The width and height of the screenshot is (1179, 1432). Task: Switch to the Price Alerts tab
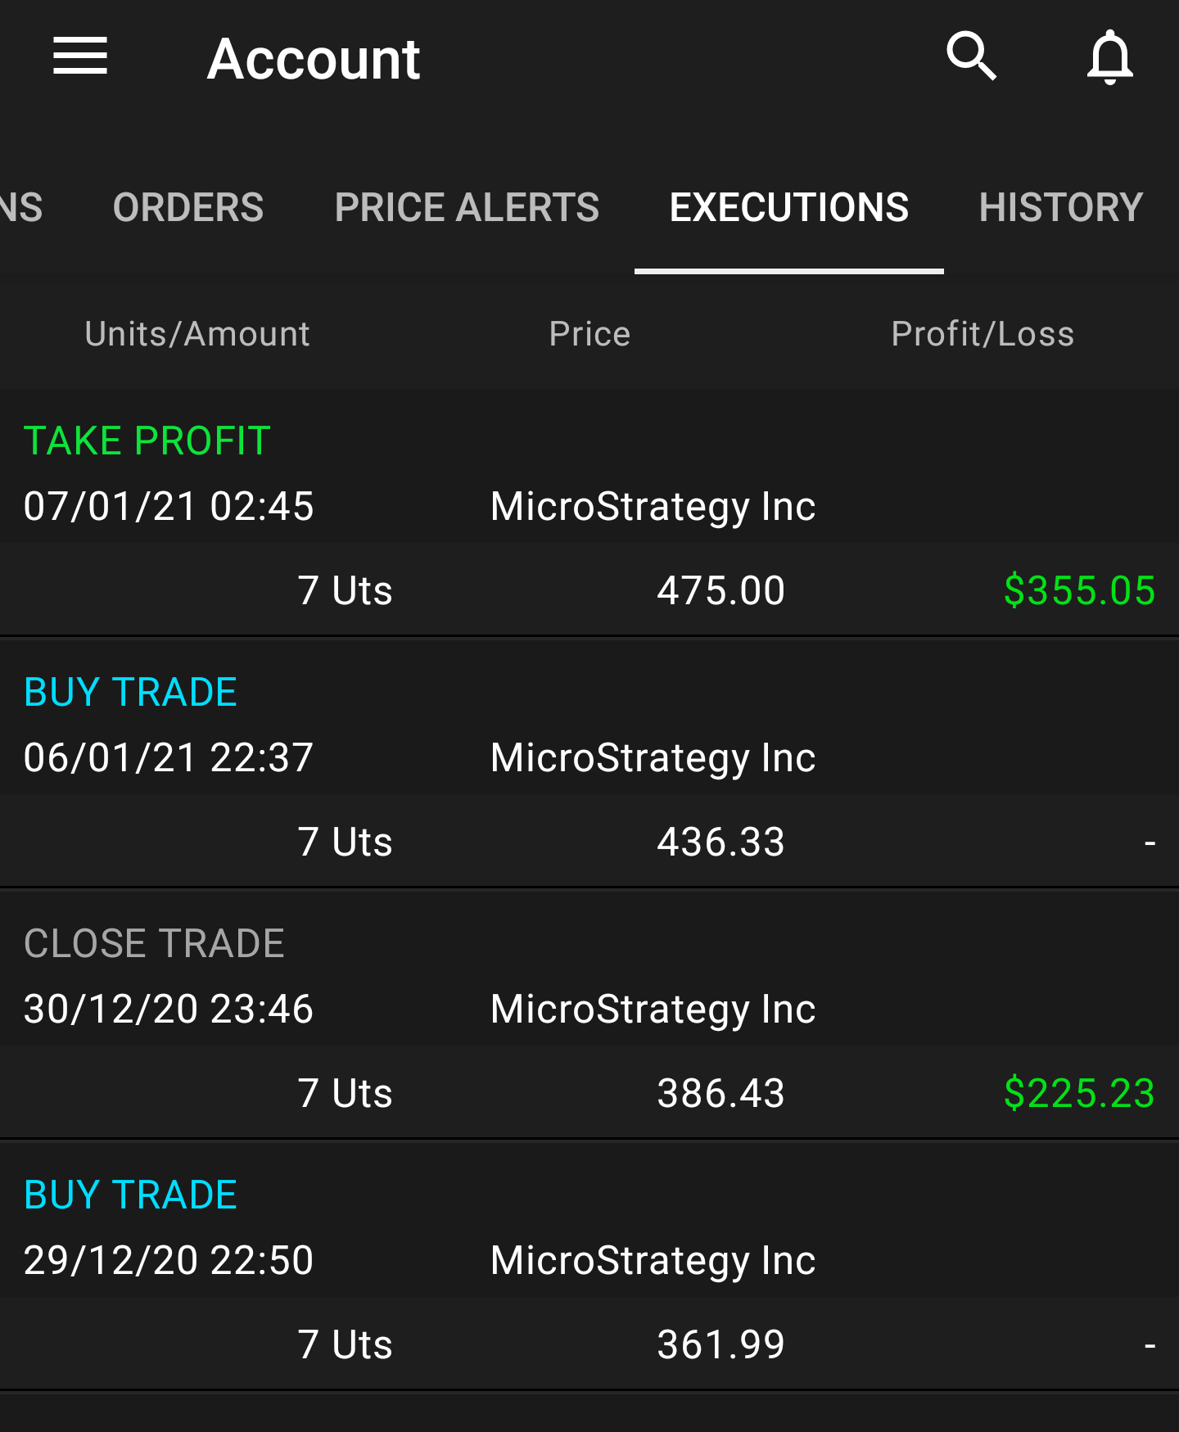point(467,207)
